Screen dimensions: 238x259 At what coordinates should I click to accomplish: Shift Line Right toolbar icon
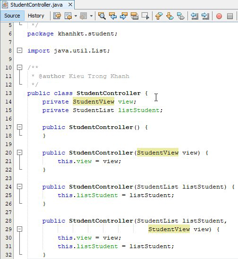click(205, 16)
